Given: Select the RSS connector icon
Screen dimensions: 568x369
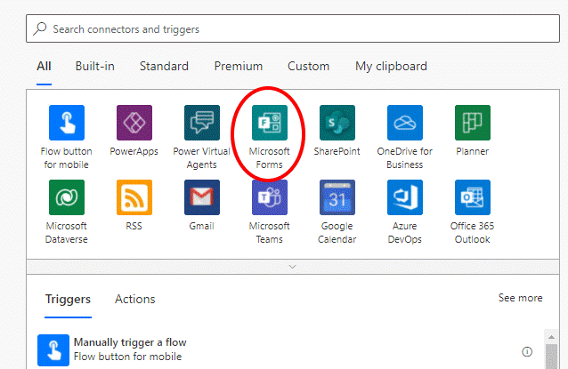Looking at the screenshot, I should coord(134,197).
